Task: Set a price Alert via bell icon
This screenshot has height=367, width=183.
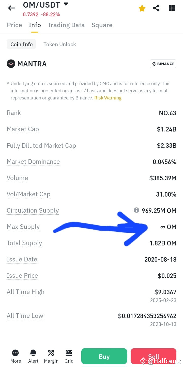Action: click(x=33, y=353)
